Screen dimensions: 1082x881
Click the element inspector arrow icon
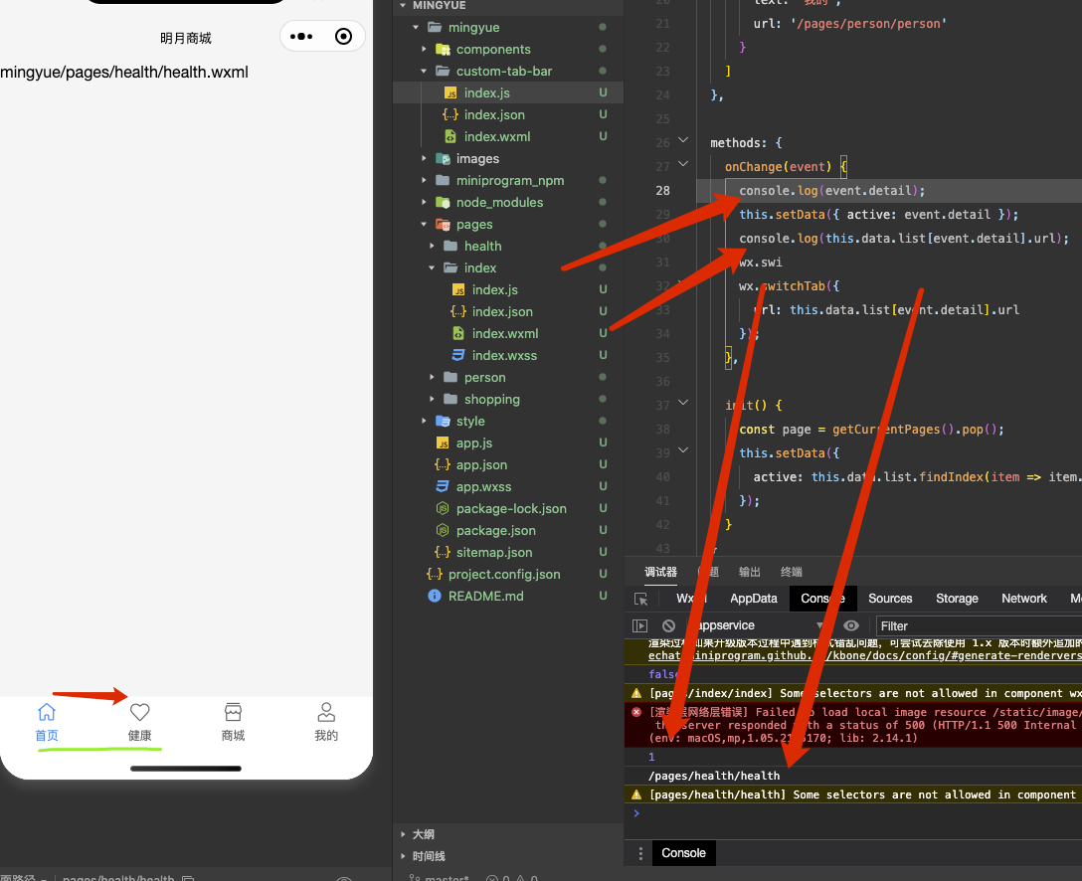(640, 599)
